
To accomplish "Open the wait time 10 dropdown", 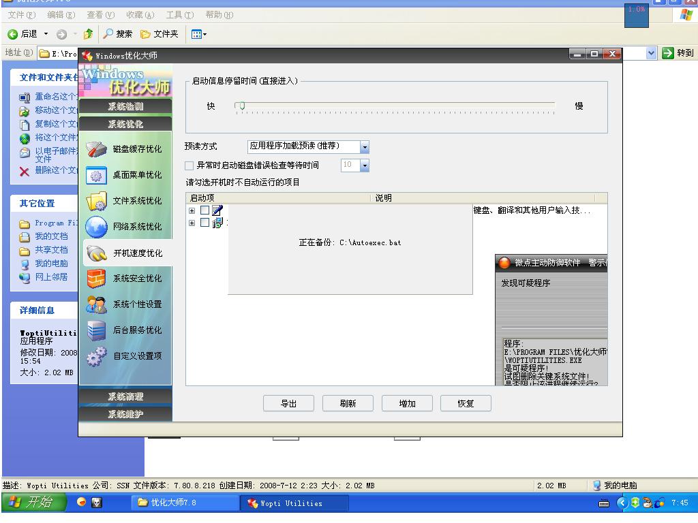I will (365, 166).
